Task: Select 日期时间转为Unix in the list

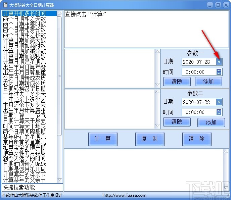Action: point(29,164)
